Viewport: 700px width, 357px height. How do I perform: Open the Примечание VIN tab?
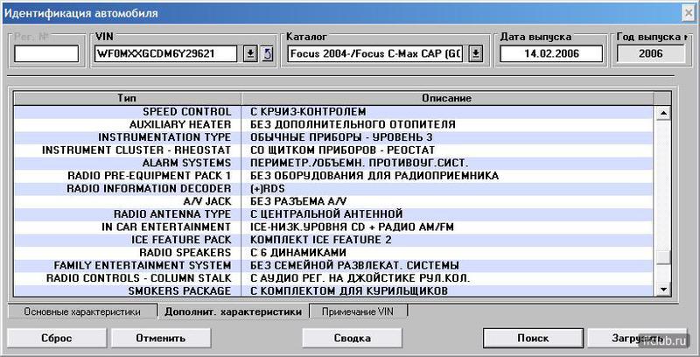[x=358, y=311]
